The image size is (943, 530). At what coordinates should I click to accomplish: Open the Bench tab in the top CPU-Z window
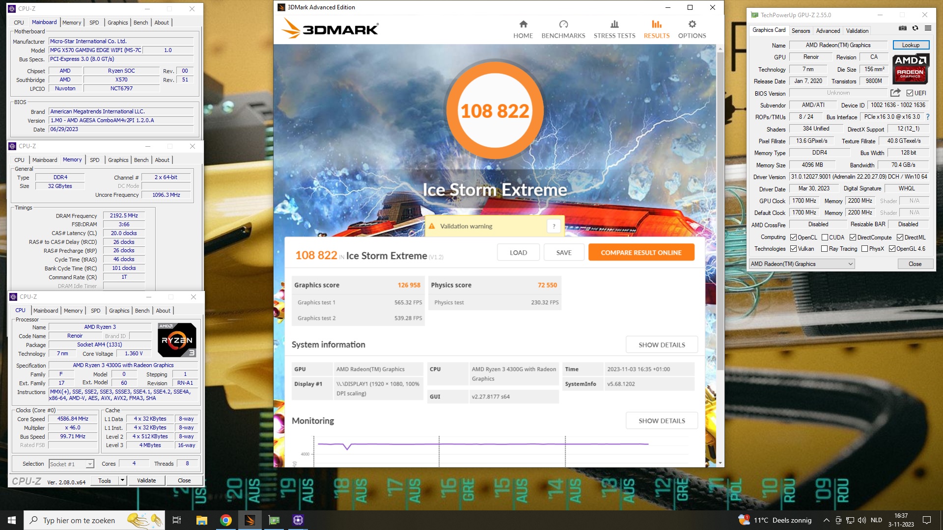click(141, 23)
